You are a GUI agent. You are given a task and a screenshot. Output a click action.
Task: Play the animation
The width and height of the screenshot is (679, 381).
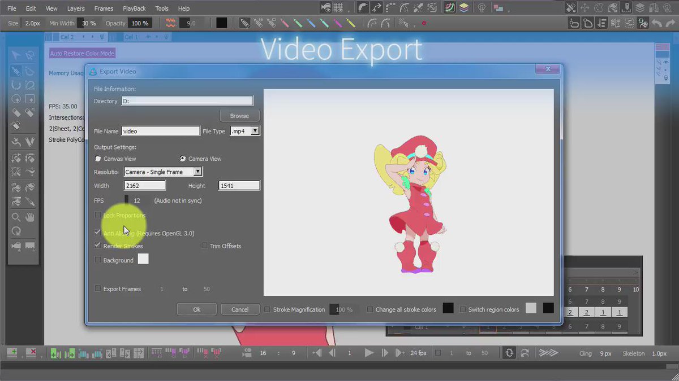click(x=369, y=353)
